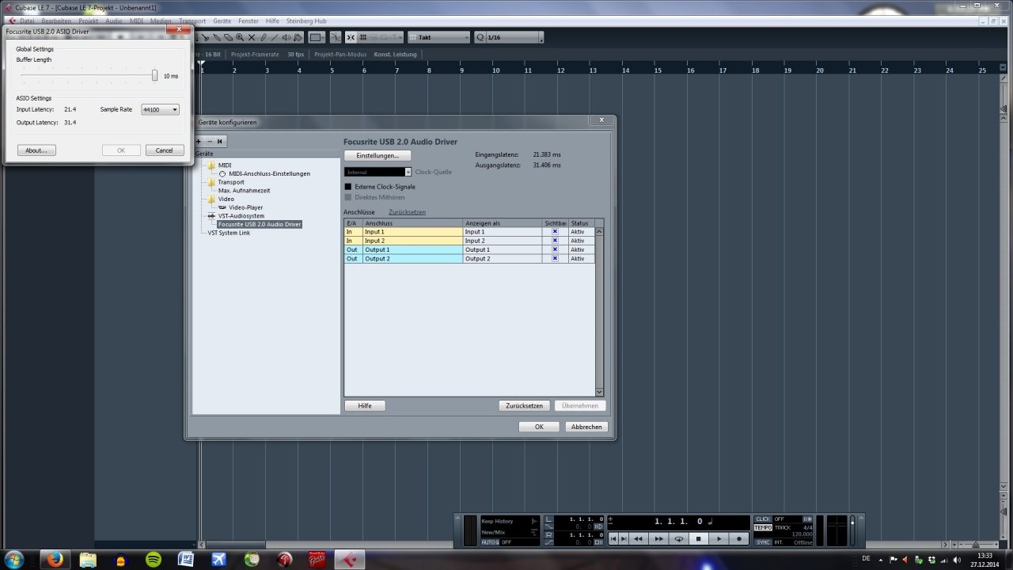Select the Scissors split tool in toolbar
The height and width of the screenshot is (570, 1013).
[206, 37]
